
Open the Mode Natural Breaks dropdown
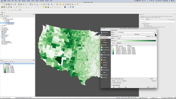click(119, 79)
